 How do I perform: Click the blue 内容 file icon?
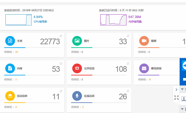(x=10, y=68)
